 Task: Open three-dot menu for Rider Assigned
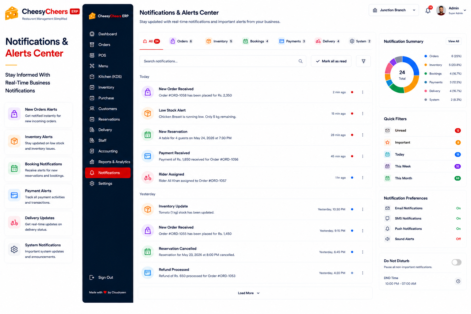[x=362, y=178]
